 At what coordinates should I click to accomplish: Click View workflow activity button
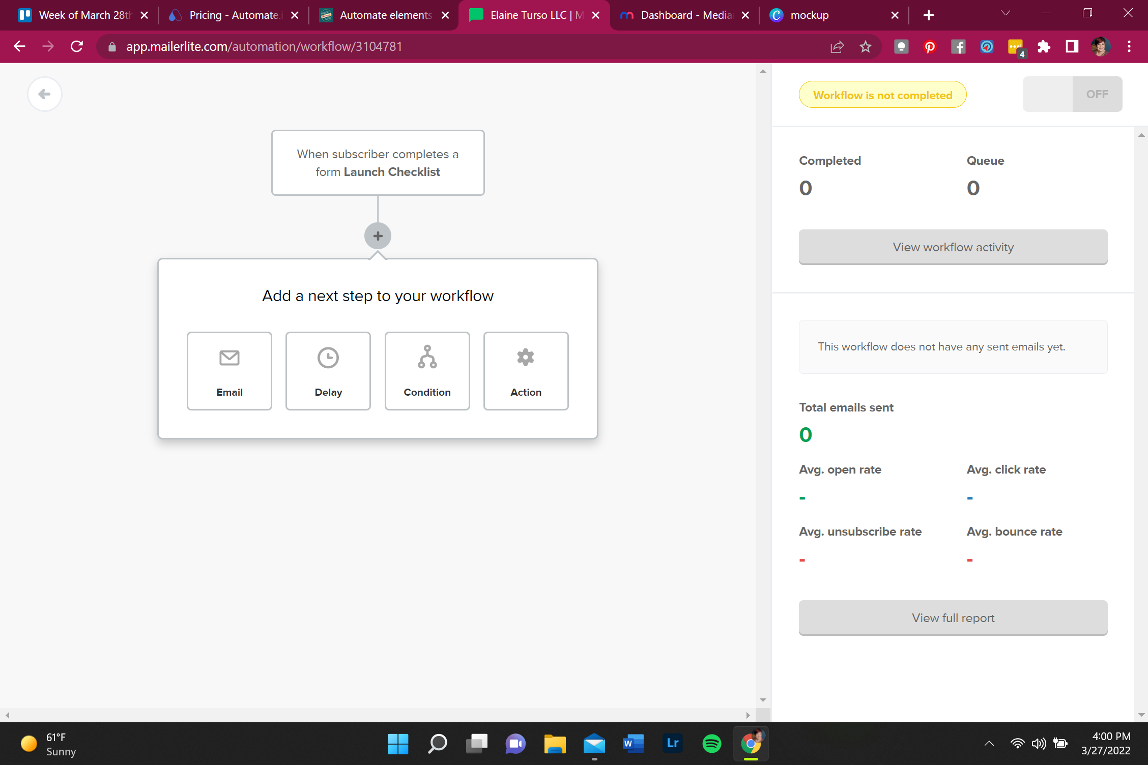[953, 247]
